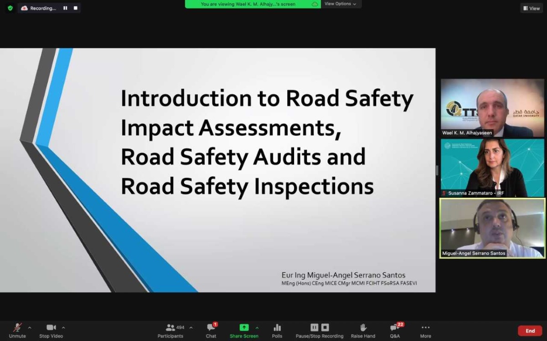Expand audio options arrow beside Unmute
The image size is (547, 341).
pyautogui.click(x=30, y=327)
